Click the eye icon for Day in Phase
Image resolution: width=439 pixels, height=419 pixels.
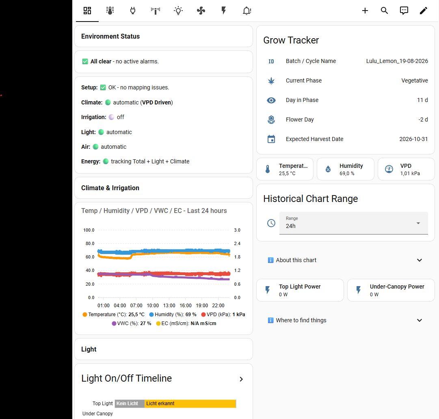pos(271,100)
